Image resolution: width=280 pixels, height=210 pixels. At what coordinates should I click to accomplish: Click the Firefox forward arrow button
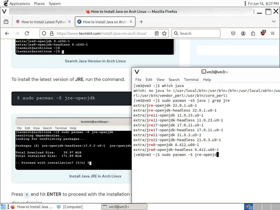tap(17, 33)
